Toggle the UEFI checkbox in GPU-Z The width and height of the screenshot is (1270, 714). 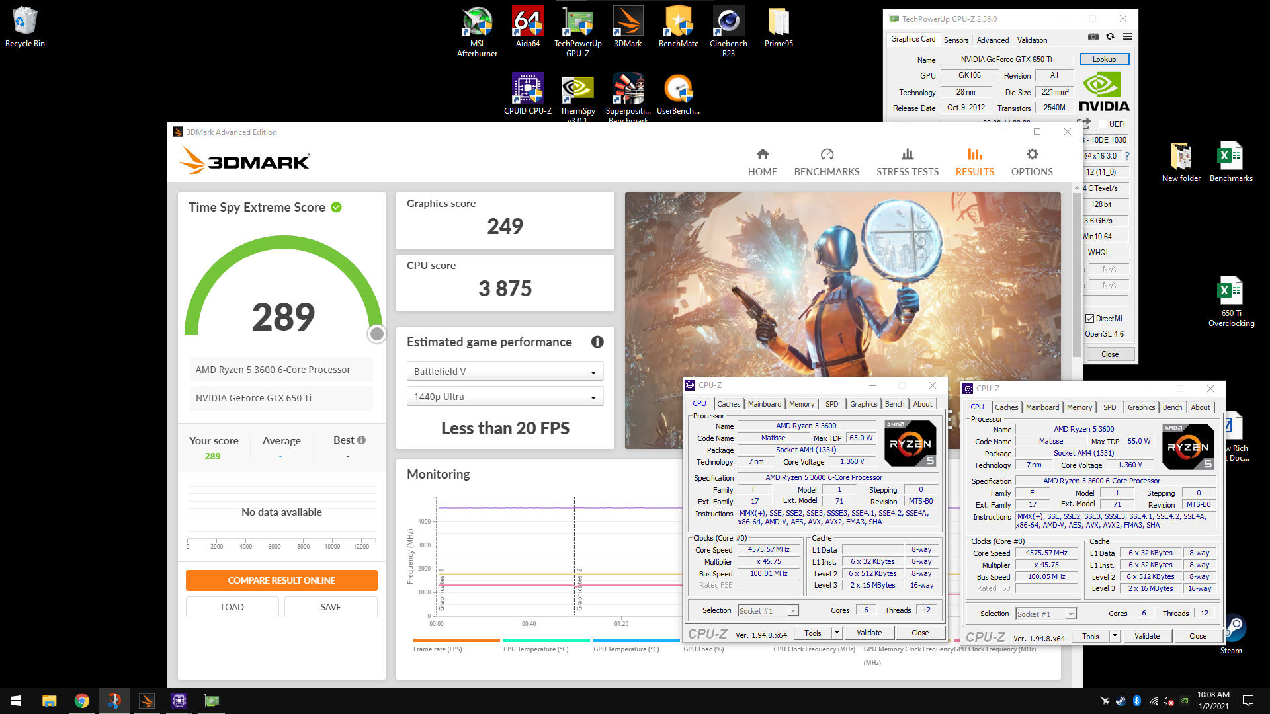tap(1103, 124)
